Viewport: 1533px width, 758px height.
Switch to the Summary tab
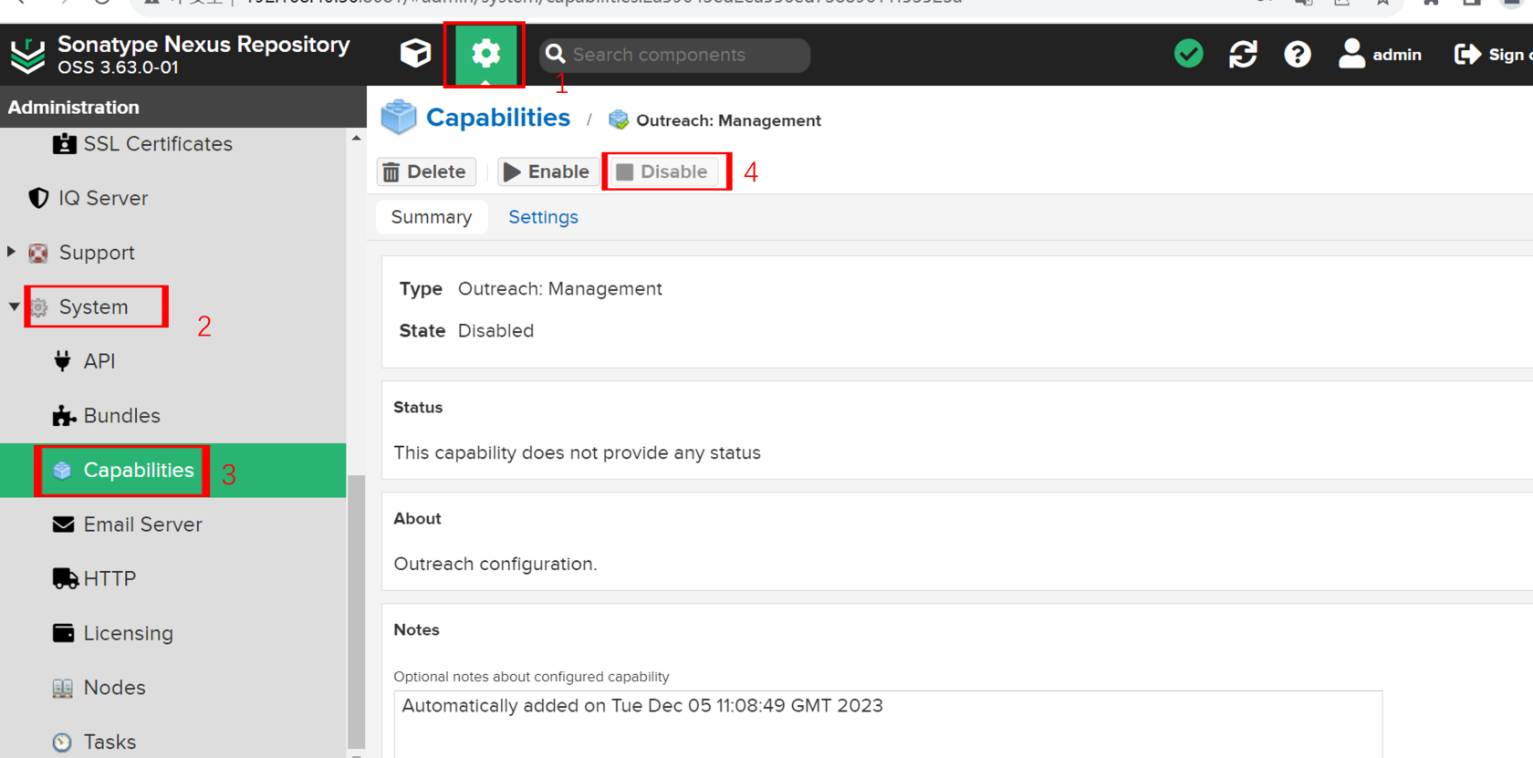click(x=432, y=217)
